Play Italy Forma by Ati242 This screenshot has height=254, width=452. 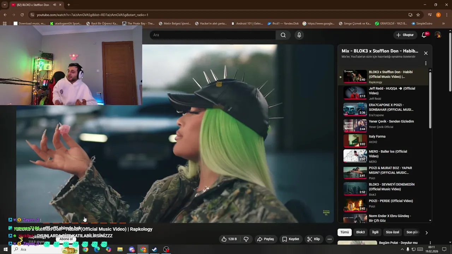384,140
